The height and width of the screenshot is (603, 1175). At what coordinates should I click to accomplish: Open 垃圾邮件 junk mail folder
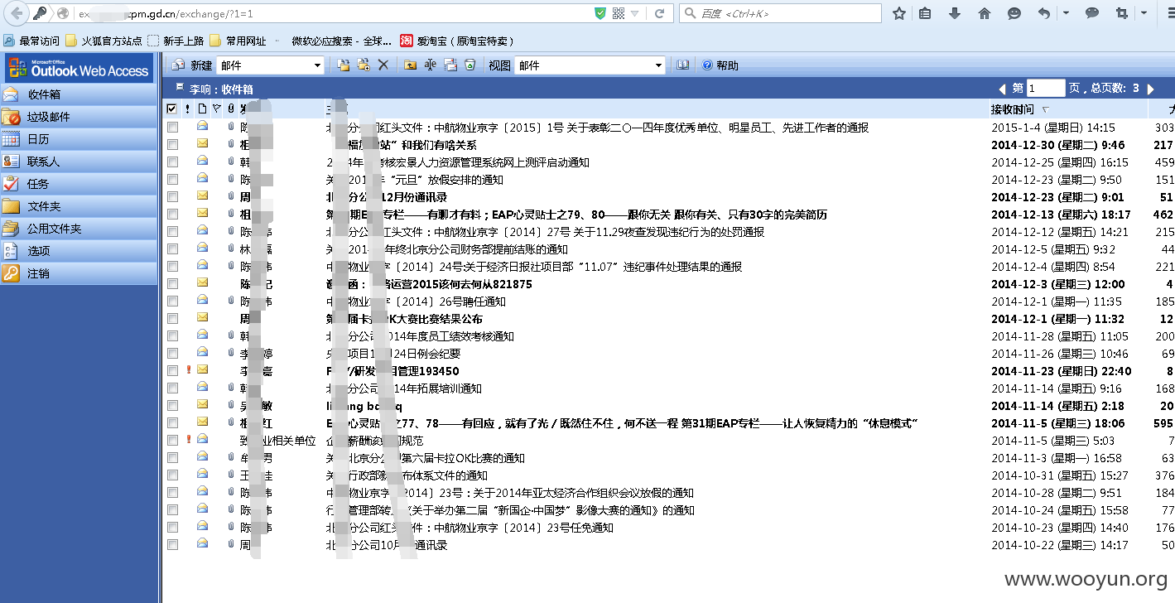tap(79, 117)
